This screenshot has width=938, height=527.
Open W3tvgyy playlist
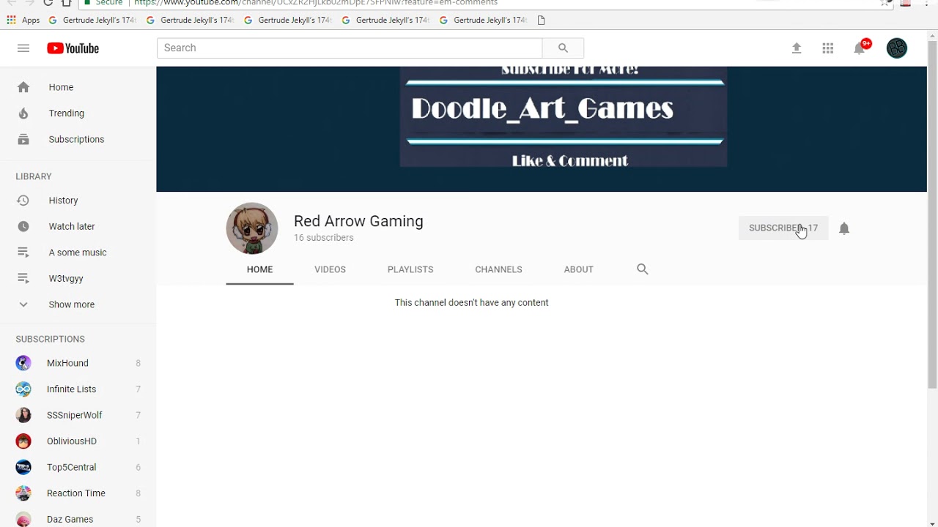(x=78, y=278)
